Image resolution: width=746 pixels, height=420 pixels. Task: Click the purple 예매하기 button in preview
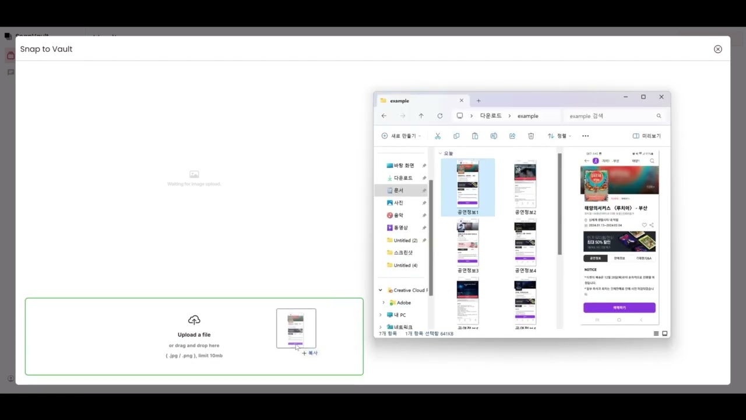[x=620, y=307]
